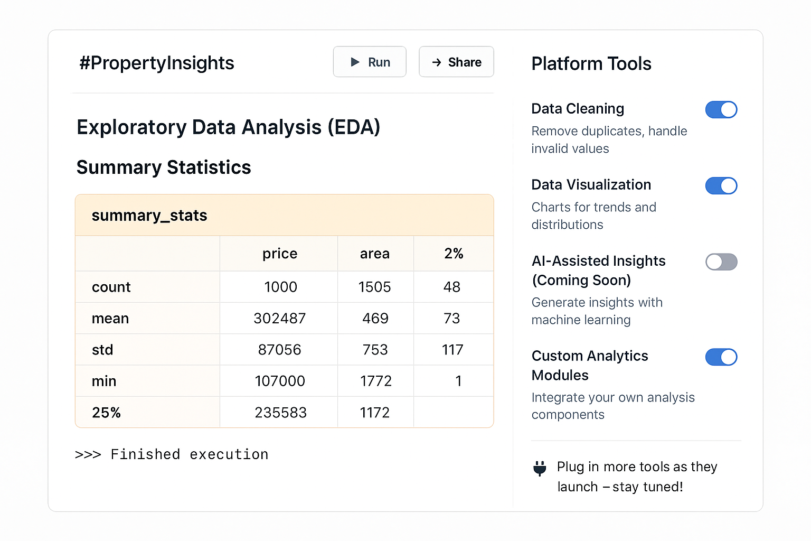
Task: Click the mean row label
Action: [x=110, y=318]
